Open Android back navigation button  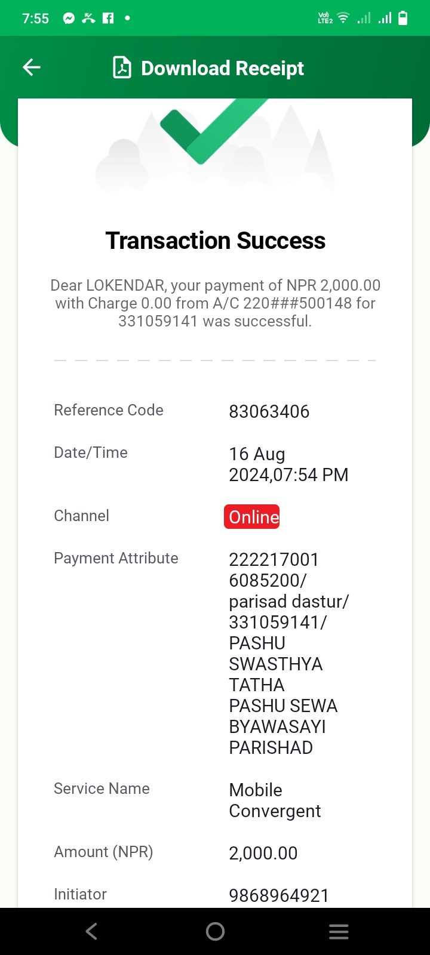(x=91, y=931)
